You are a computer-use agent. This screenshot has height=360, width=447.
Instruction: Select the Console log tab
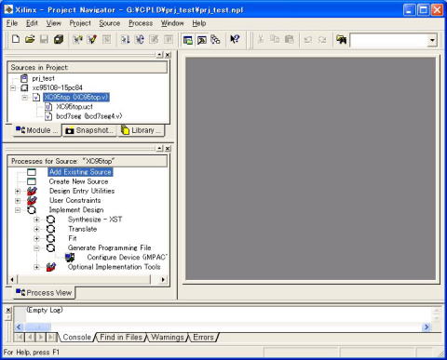point(76,337)
